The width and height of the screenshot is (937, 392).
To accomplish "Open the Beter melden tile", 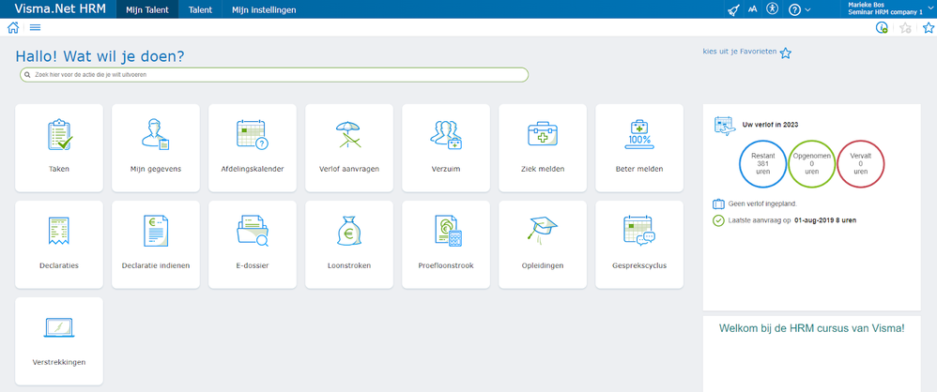I will pos(639,148).
